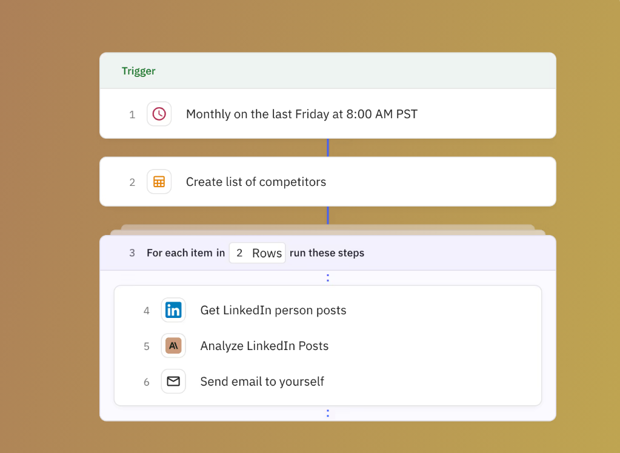Select the "Get LinkedIn person posts" step
620x453 pixels.
273,310
